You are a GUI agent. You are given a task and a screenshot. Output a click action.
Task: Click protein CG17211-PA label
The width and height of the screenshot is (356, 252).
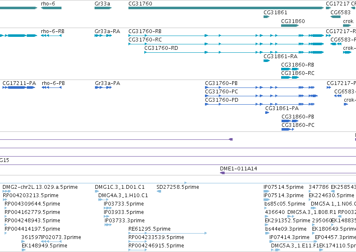pyautogui.click(x=19, y=83)
